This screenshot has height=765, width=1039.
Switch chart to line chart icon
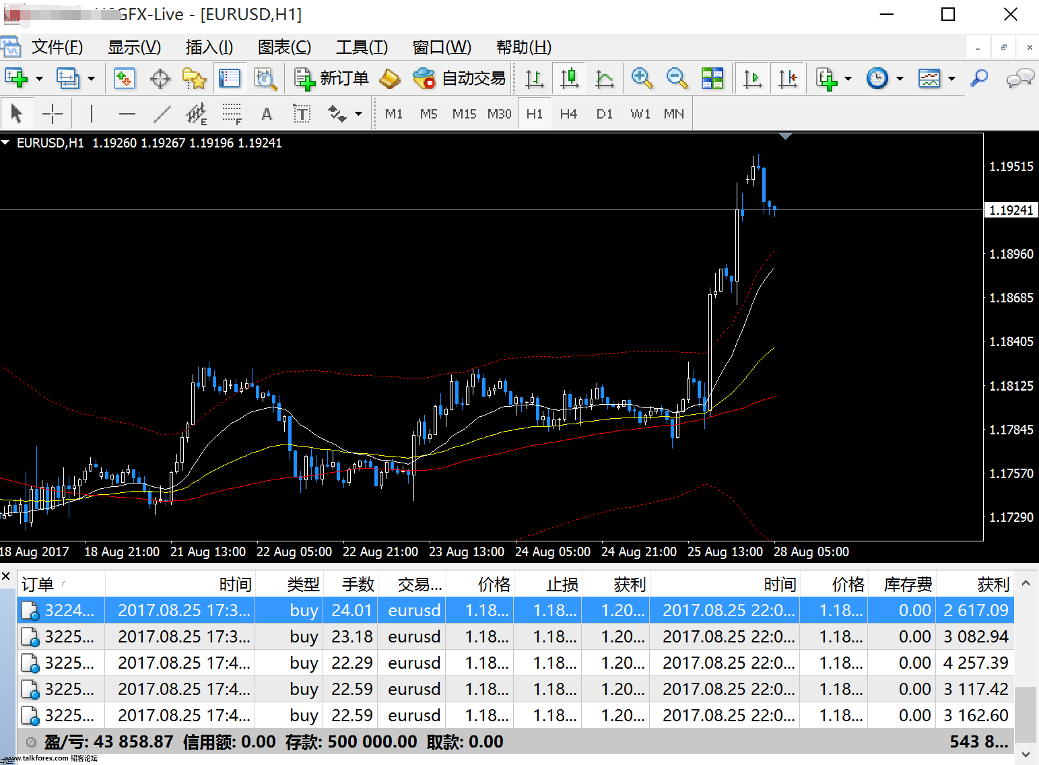604,78
